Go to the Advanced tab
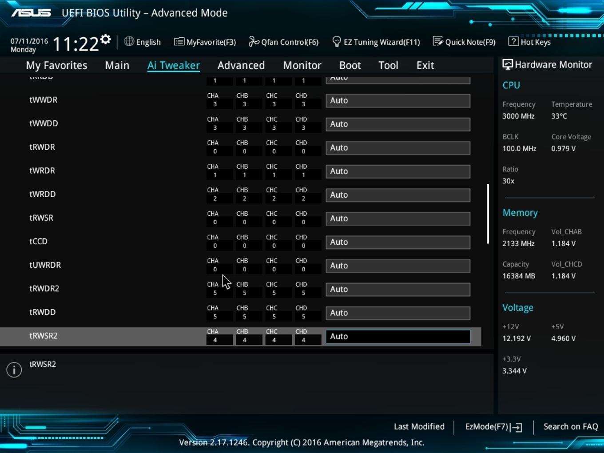The height and width of the screenshot is (453, 604). [x=241, y=65]
